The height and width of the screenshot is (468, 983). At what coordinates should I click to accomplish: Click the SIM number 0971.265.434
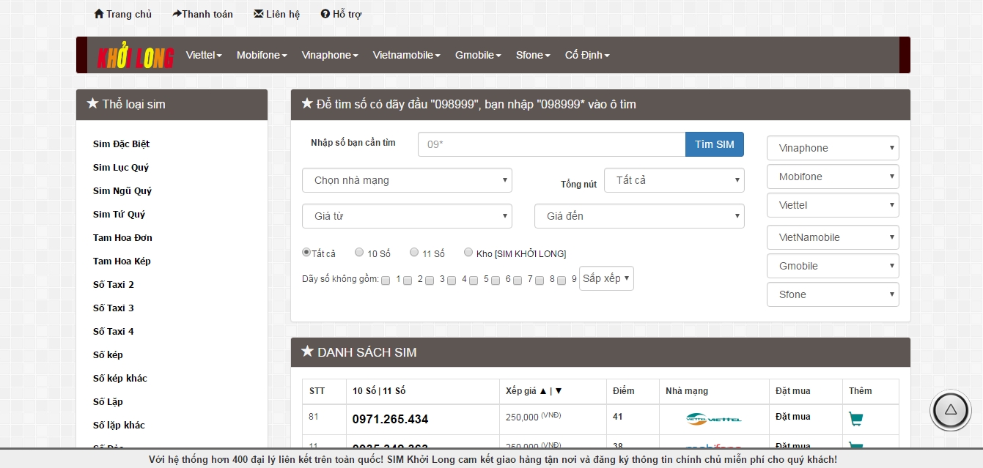[x=390, y=420]
